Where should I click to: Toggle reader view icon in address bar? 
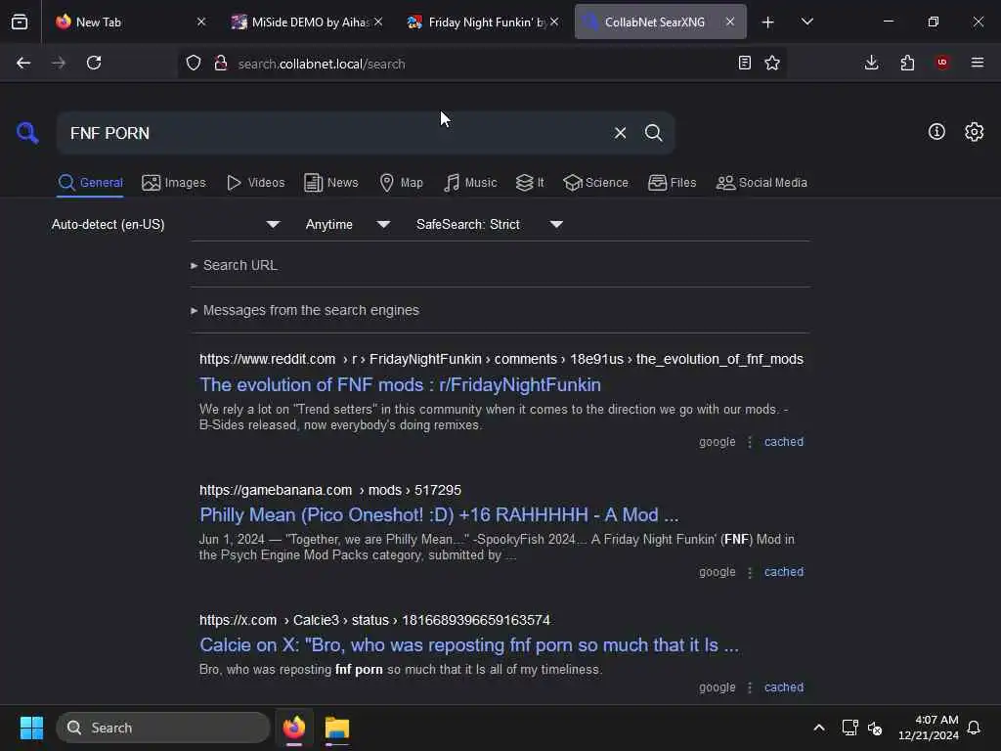pyautogui.click(x=744, y=63)
